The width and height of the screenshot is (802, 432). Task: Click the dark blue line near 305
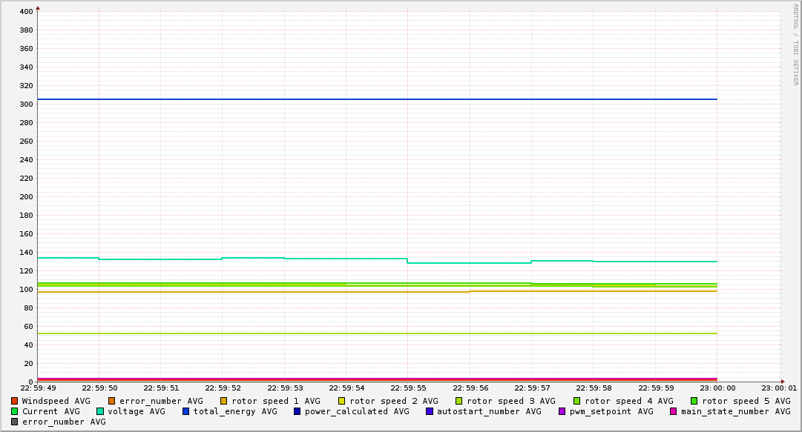pos(371,99)
